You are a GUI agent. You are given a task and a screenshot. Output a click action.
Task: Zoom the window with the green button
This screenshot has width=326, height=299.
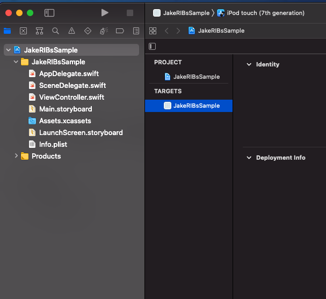tap(30, 13)
